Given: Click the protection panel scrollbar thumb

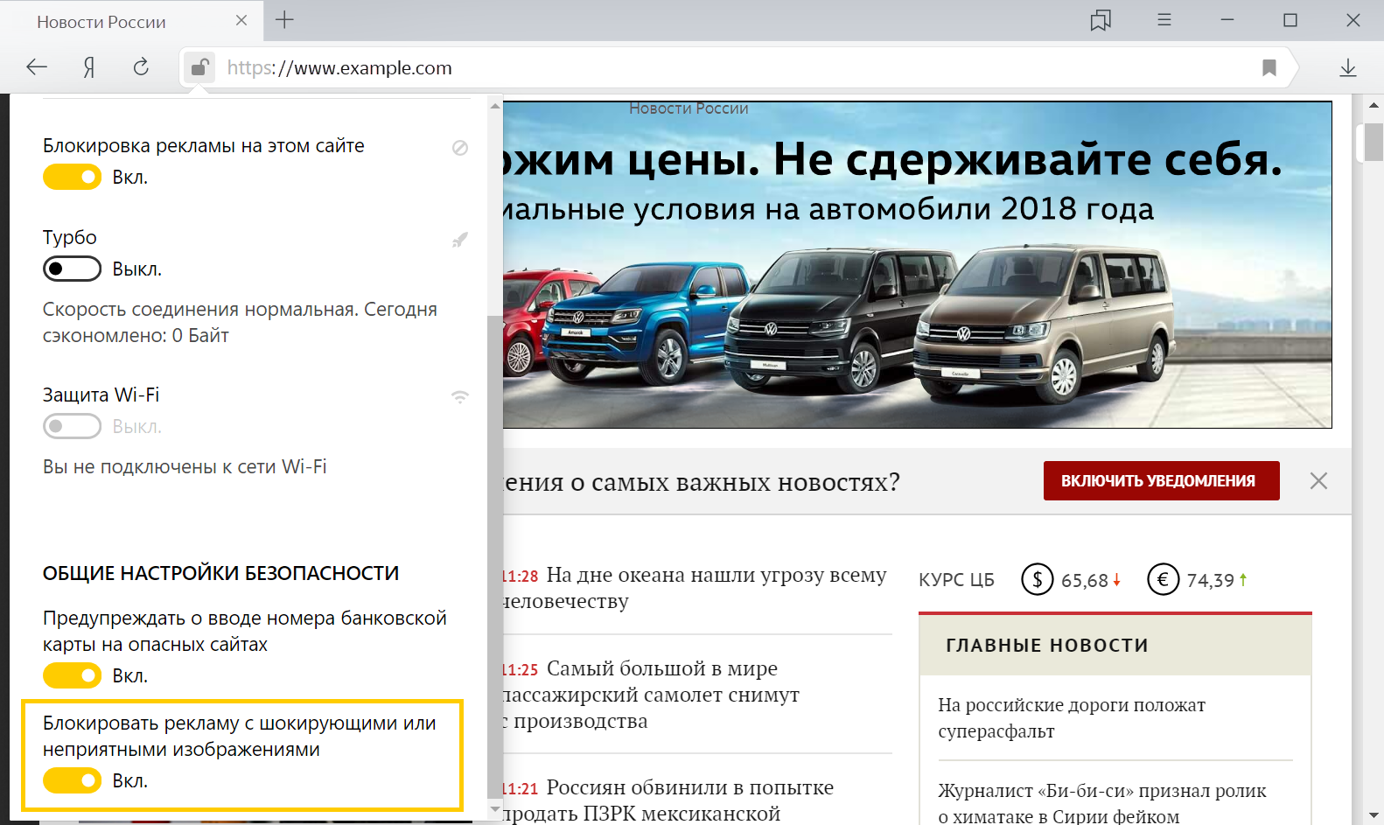Looking at the screenshot, I should 495,556.
